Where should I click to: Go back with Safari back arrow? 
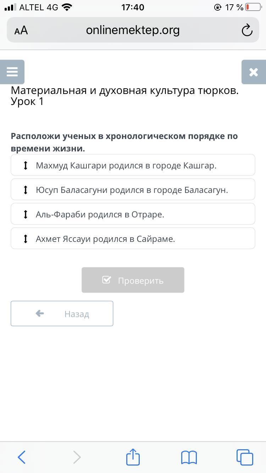pyautogui.click(x=22, y=457)
